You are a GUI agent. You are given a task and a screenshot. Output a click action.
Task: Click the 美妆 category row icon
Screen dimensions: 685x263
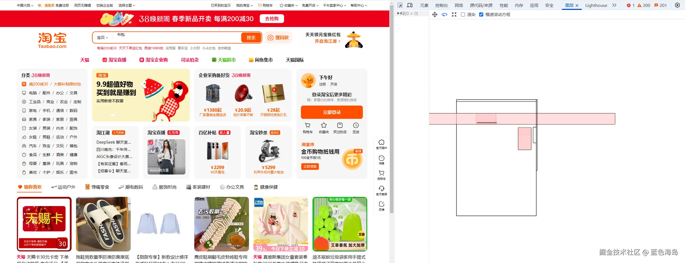click(24, 172)
